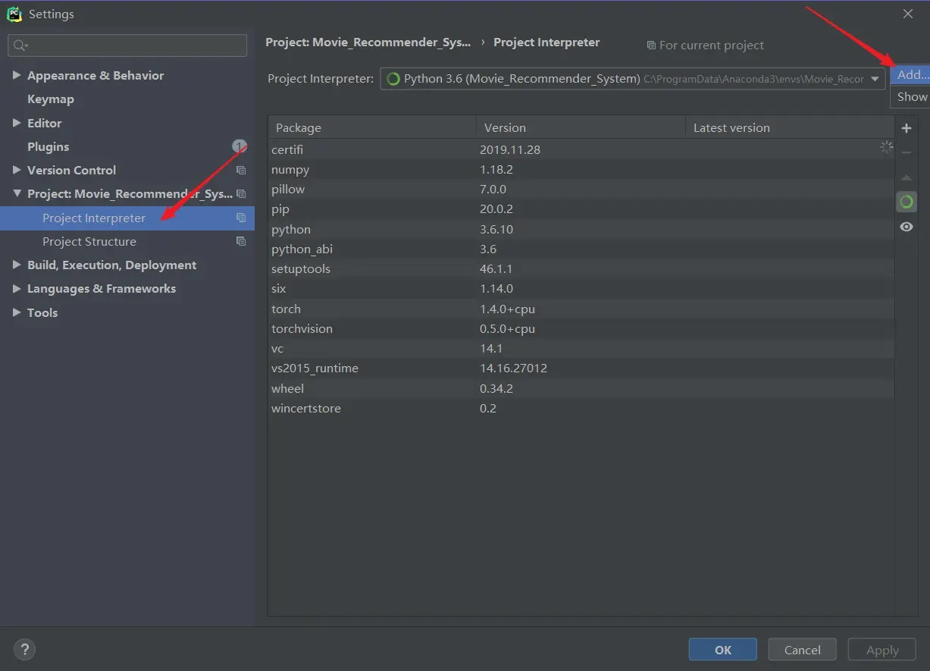This screenshot has height=671, width=930.
Task: Select the torch package row
Action: point(581,309)
